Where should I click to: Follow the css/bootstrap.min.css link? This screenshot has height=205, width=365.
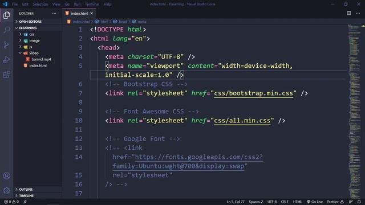(253, 93)
